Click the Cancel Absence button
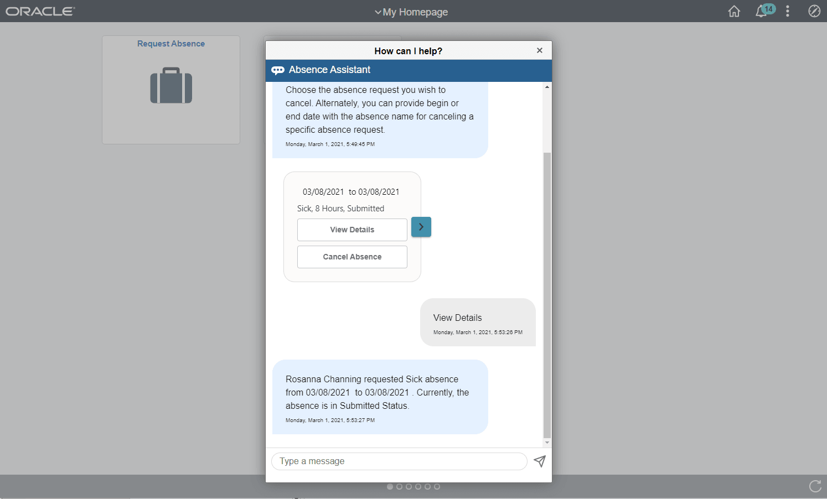The height and width of the screenshot is (499, 827). [352, 257]
